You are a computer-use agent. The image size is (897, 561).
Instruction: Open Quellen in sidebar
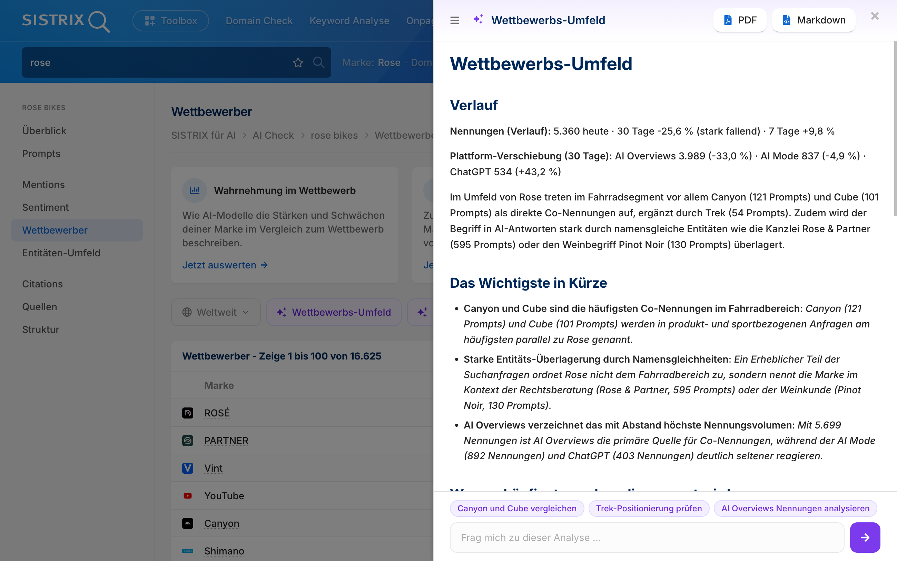coord(39,307)
